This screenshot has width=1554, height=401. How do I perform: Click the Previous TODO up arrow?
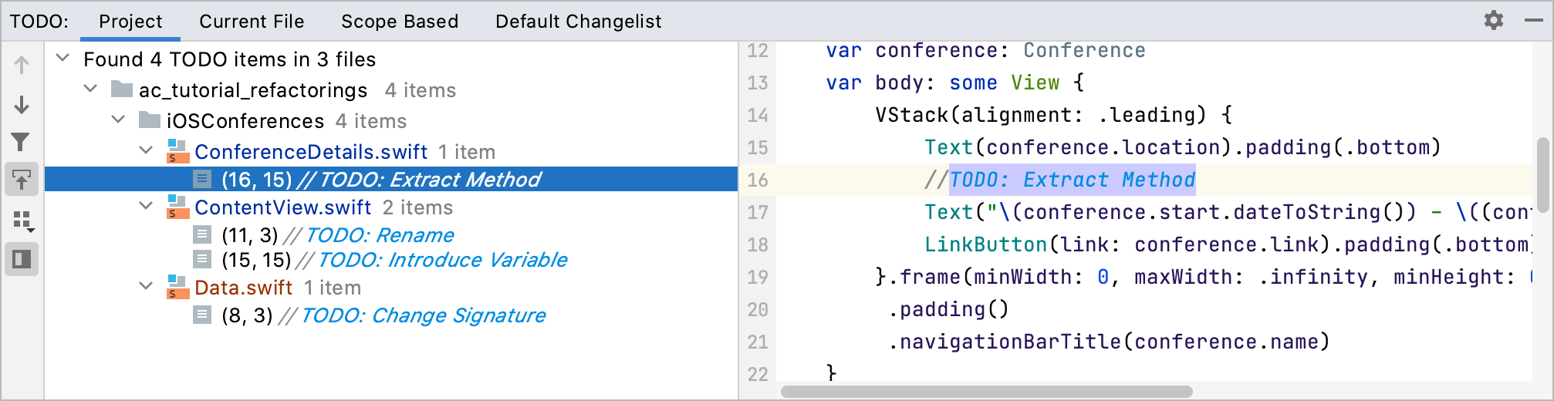[22, 65]
